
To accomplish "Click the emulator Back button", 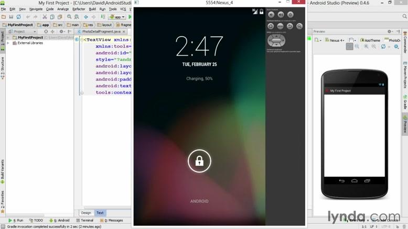I will pos(290,26).
